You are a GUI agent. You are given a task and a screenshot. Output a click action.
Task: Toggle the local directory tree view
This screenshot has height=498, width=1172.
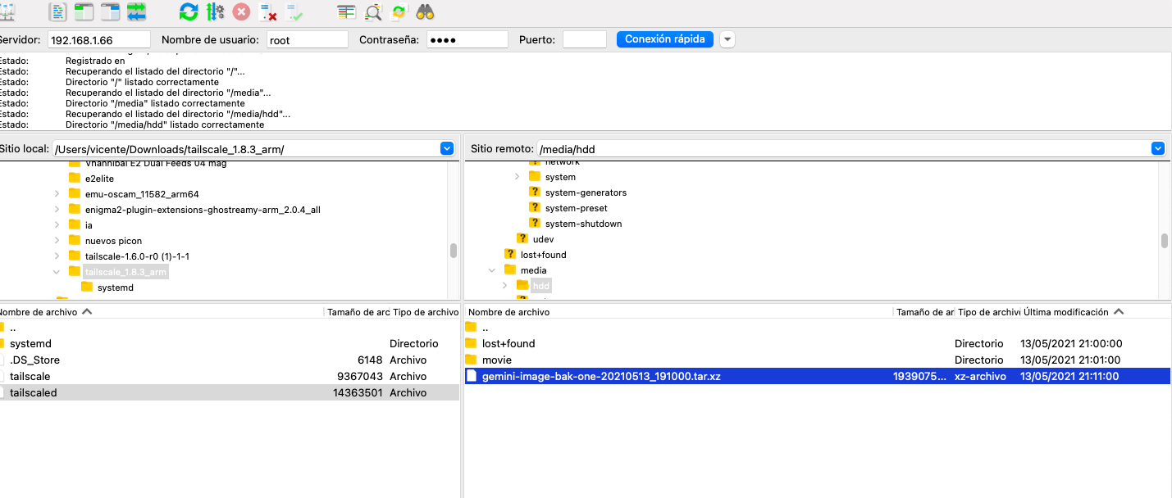(x=84, y=11)
